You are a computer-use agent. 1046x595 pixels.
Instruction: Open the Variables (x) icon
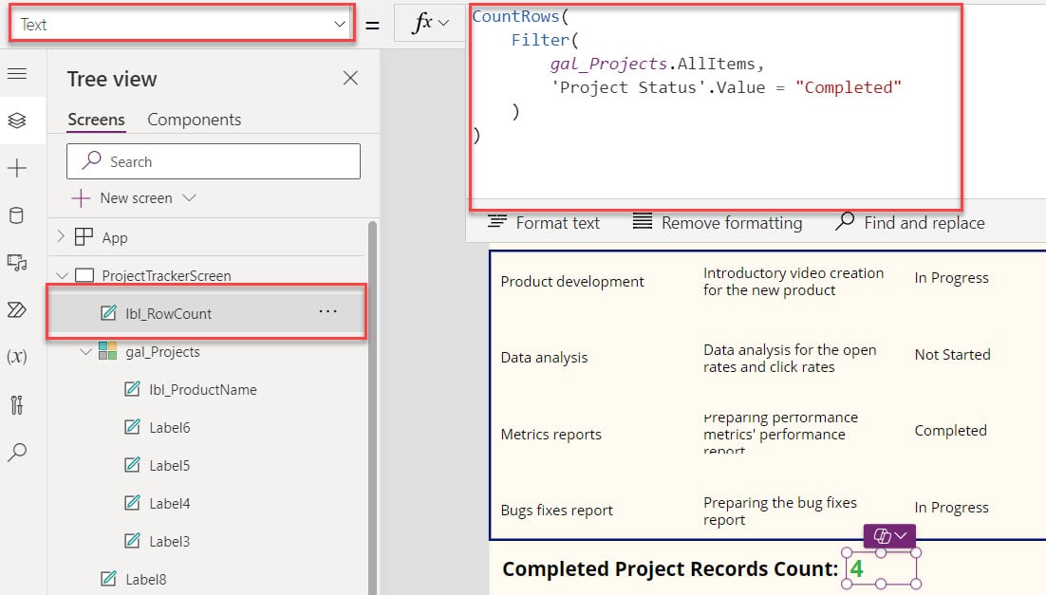coord(17,356)
